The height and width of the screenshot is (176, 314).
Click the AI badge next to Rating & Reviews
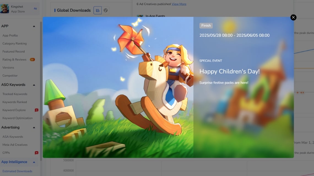pyautogui.click(x=32, y=60)
